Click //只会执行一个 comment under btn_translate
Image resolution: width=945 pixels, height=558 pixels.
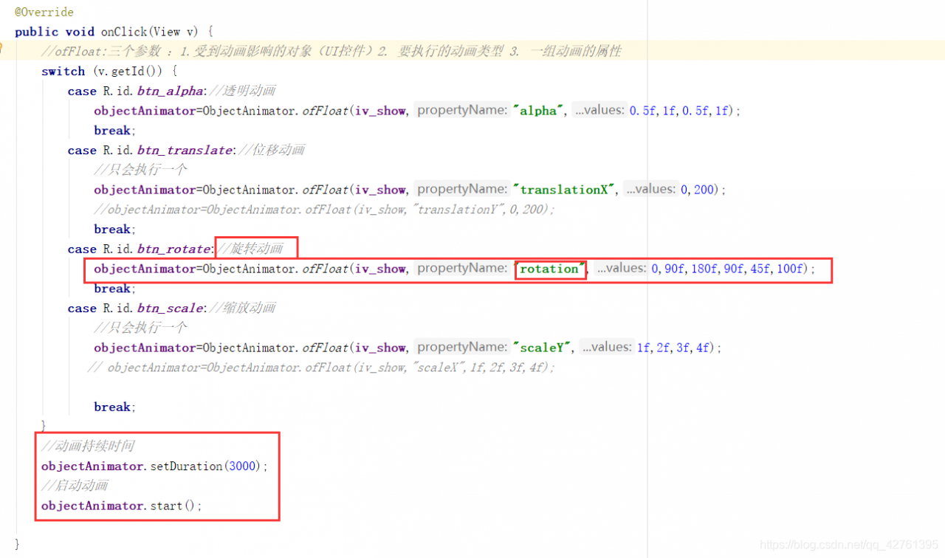pos(140,170)
